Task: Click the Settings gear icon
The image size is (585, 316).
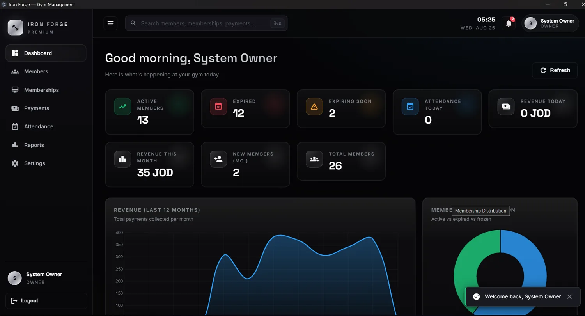Action: point(15,163)
